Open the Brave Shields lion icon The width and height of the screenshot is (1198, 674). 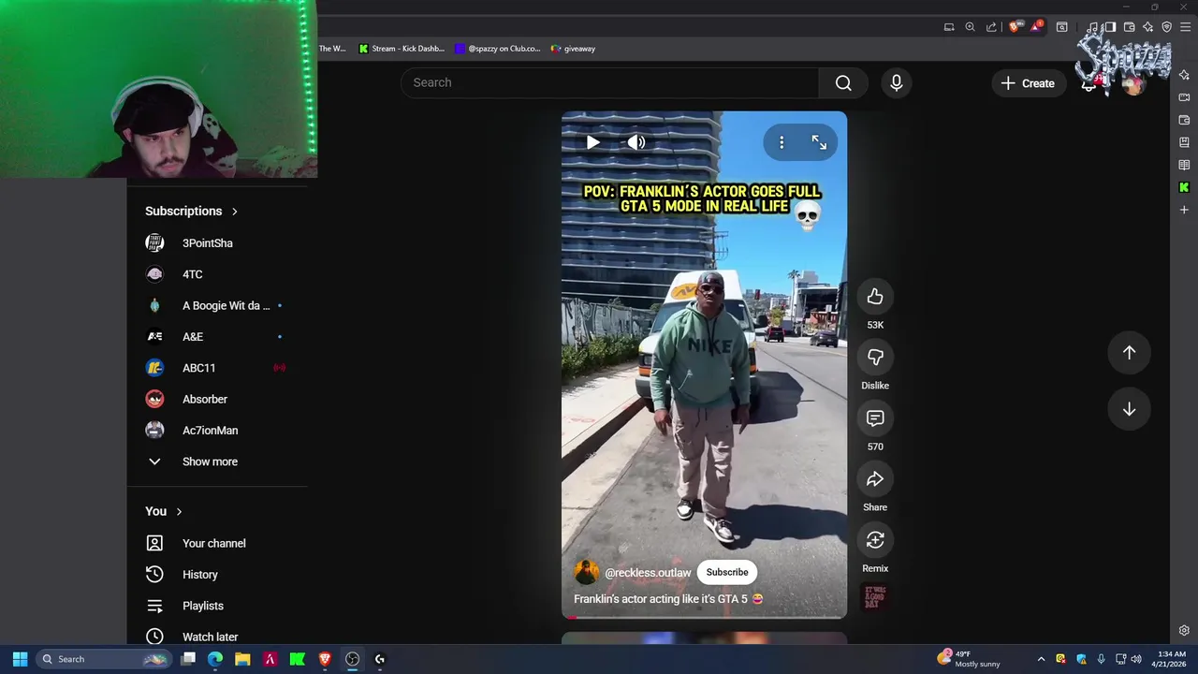1014,27
